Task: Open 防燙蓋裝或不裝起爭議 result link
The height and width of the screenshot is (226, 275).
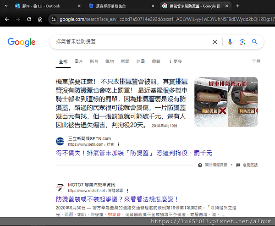Action: (x=117, y=199)
